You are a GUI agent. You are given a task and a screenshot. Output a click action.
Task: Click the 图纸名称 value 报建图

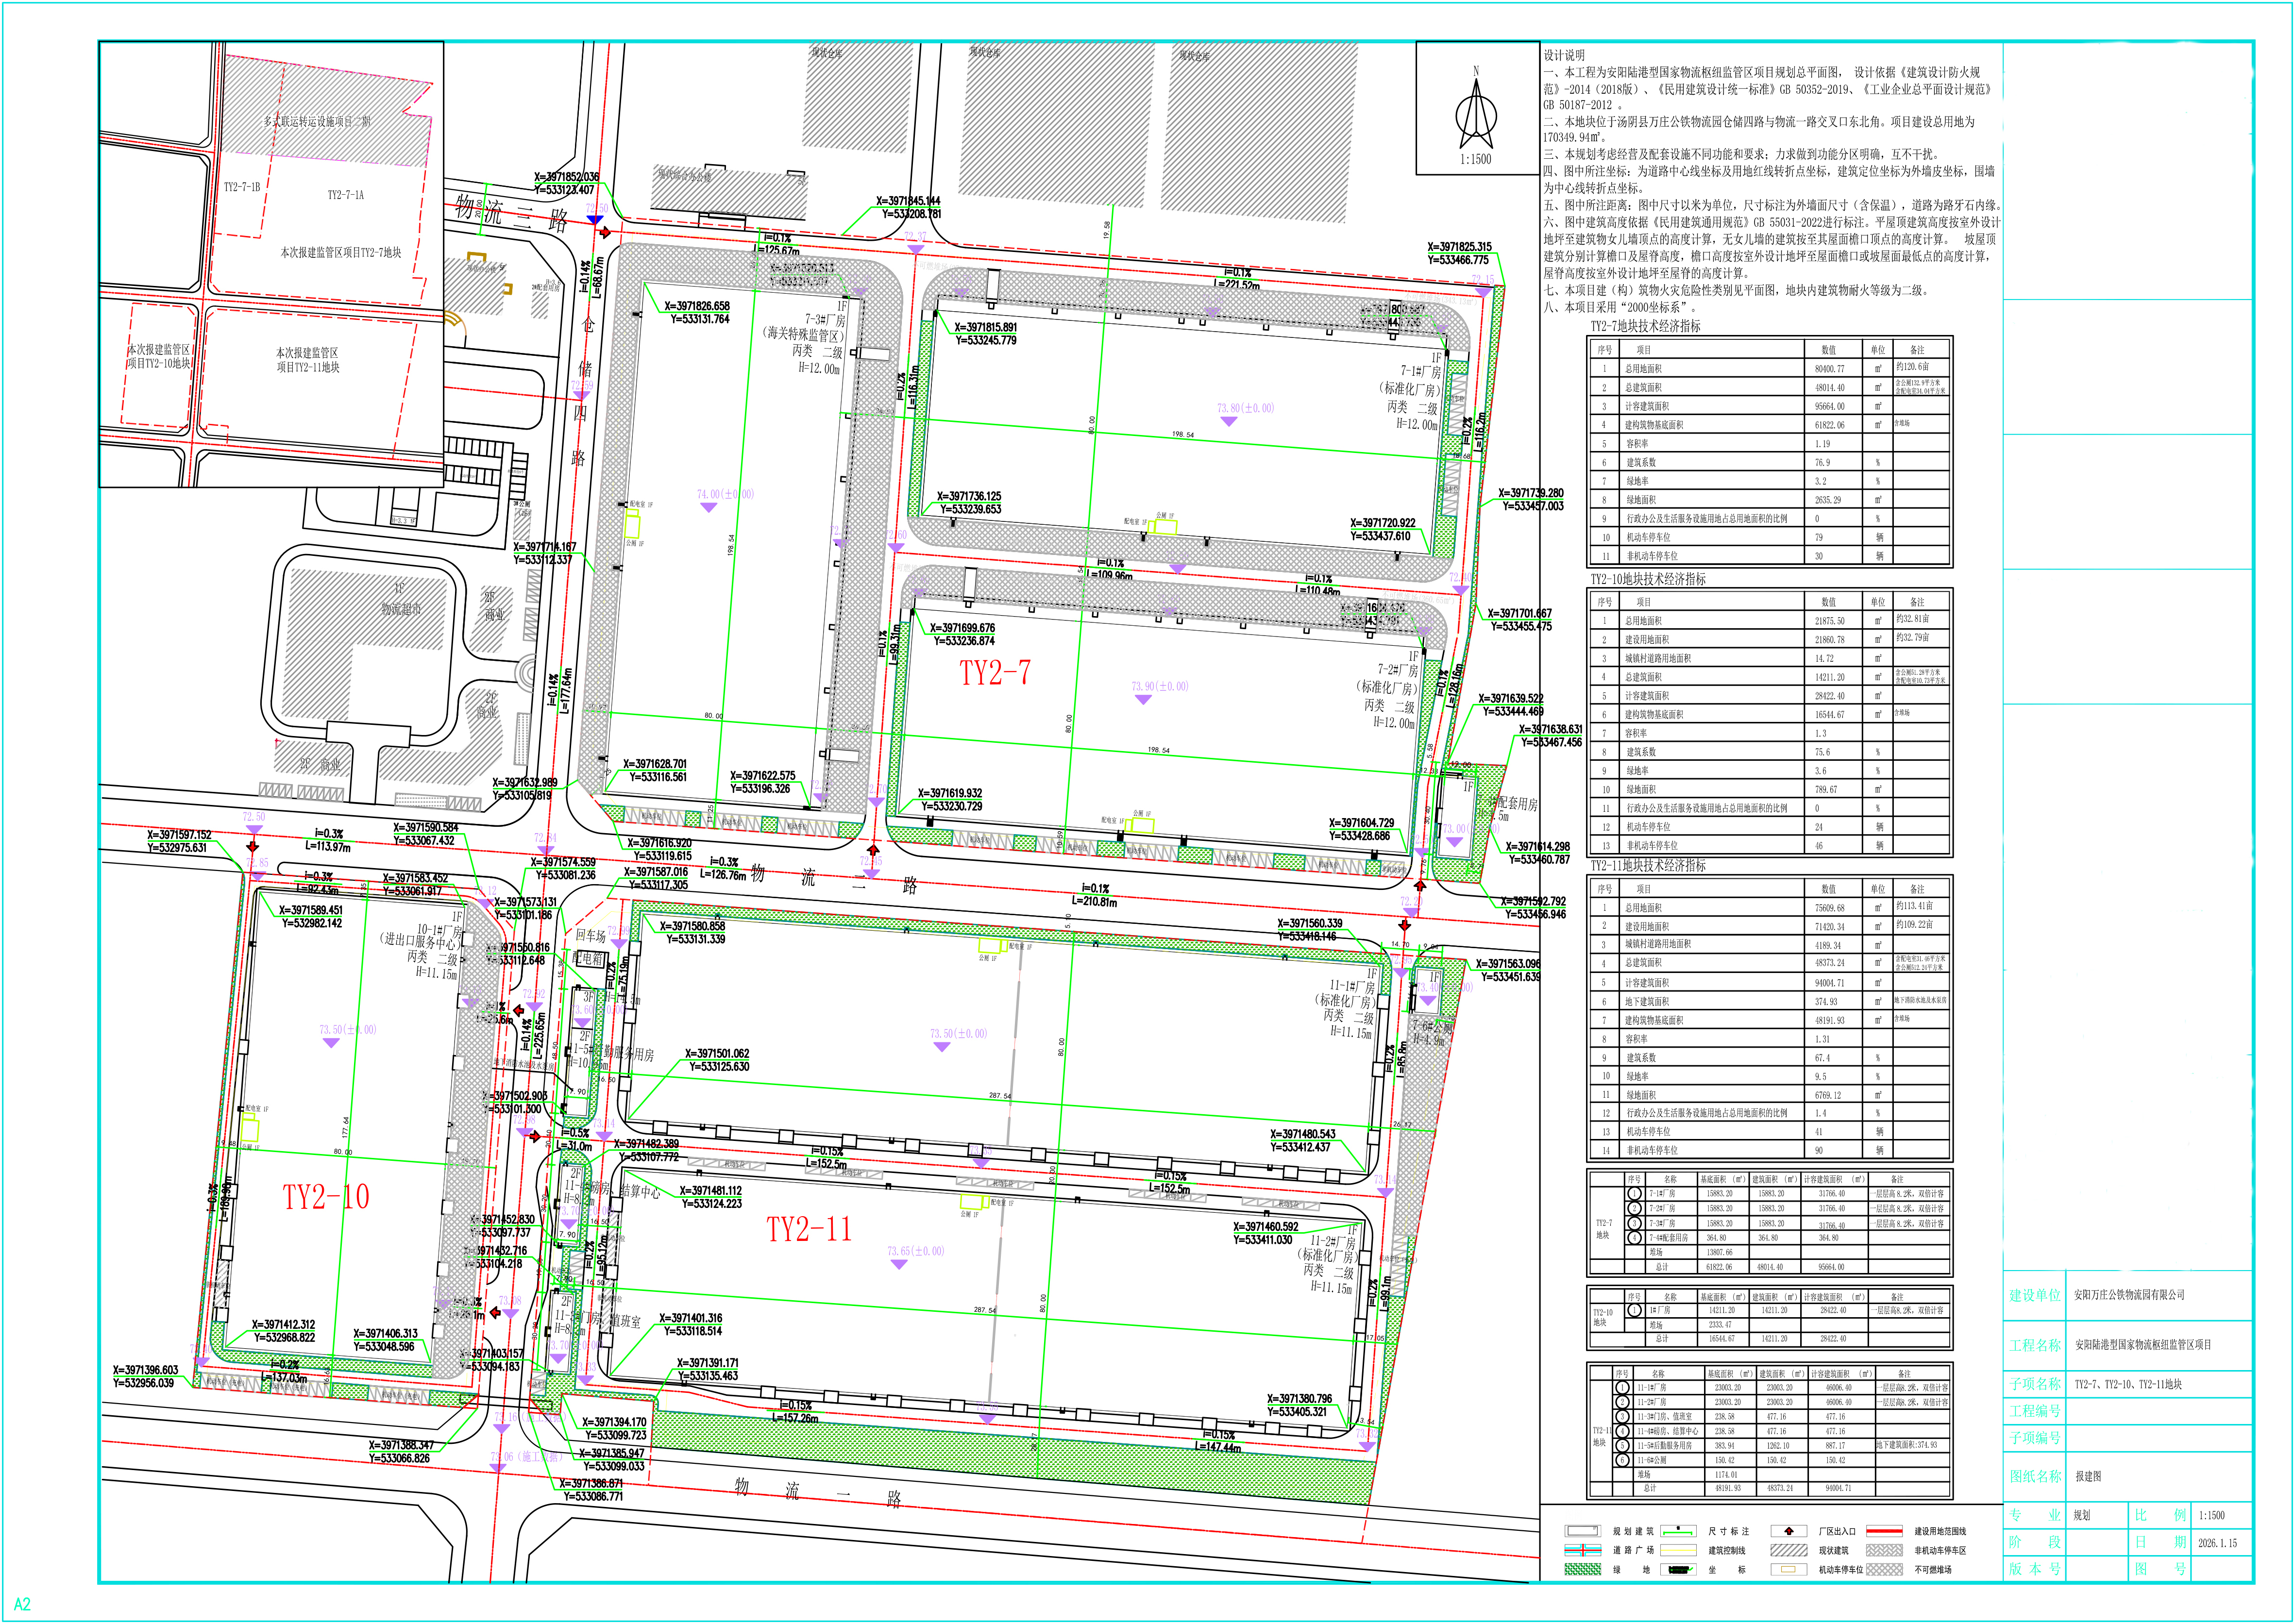point(2088,1476)
